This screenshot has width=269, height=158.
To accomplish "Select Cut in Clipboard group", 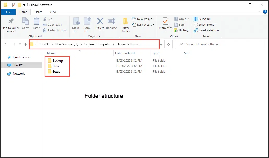I will point(48,19).
